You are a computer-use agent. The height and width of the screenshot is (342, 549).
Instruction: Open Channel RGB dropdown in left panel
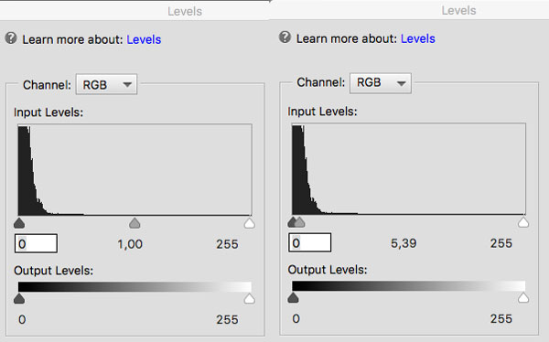(x=106, y=84)
